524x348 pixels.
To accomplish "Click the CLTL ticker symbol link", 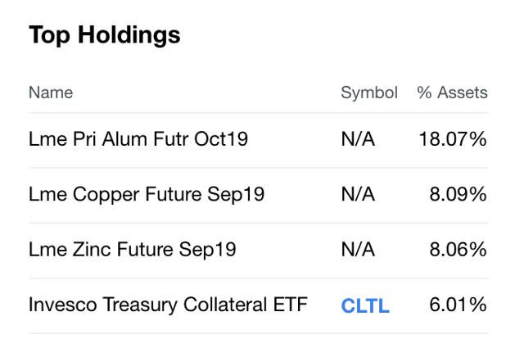I will pos(365,306).
